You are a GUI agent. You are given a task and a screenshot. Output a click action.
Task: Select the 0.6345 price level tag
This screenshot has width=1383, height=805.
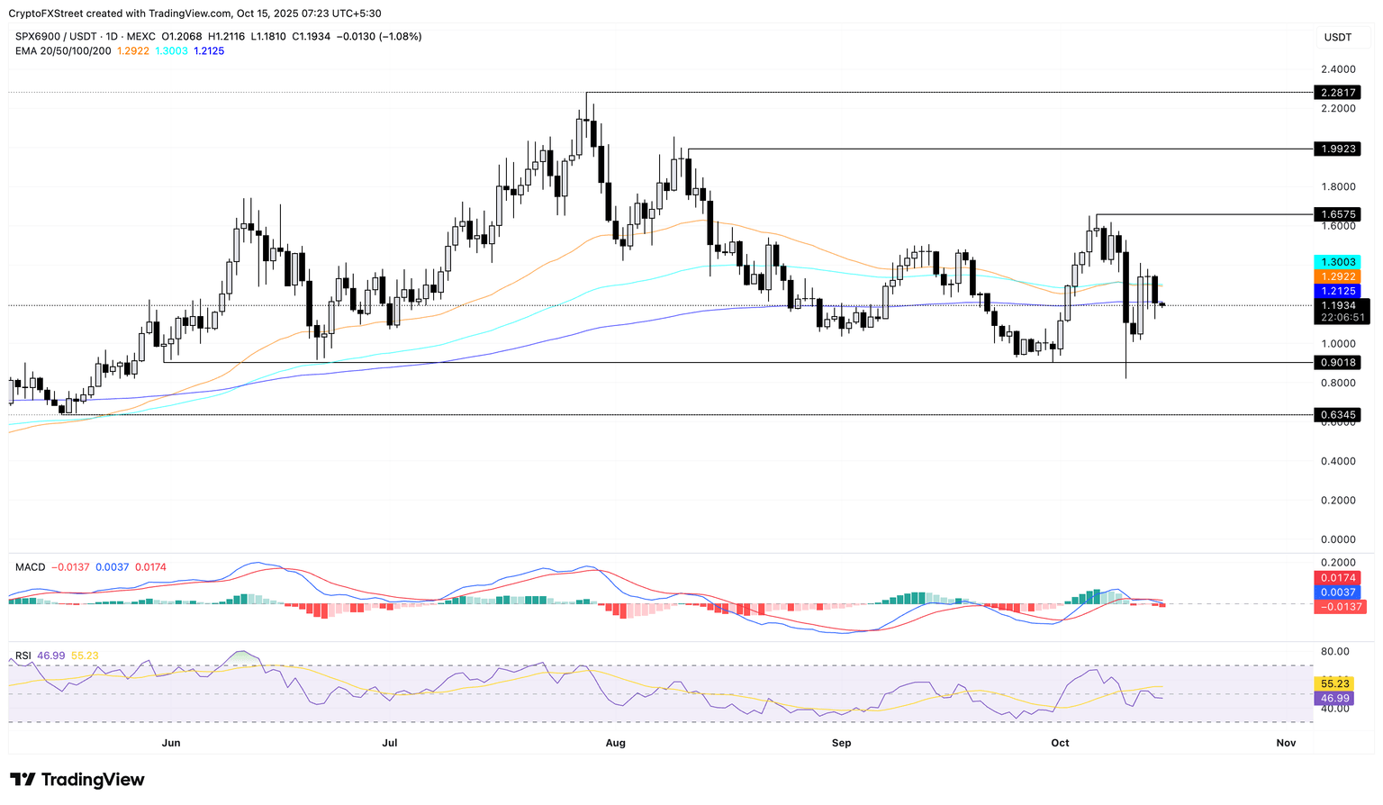tap(1336, 415)
